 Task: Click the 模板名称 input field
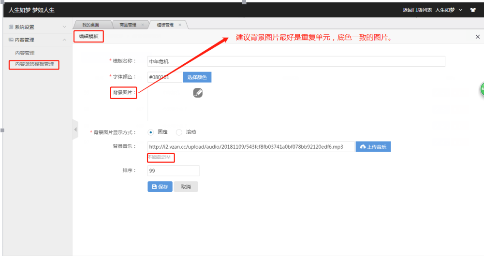(x=296, y=61)
